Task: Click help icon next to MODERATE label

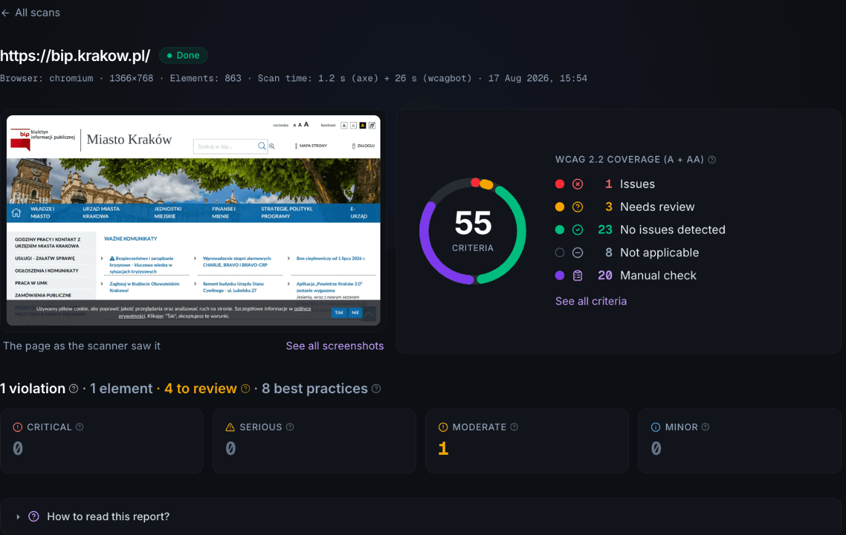Action: pyautogui.click(x=514, y=427)
